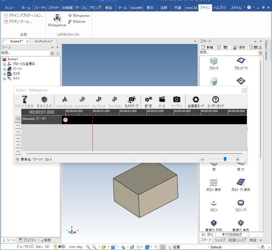Click the register element (要素を登録) icon
The width and height of the screenshot is (272, 250).
[44, 100]
